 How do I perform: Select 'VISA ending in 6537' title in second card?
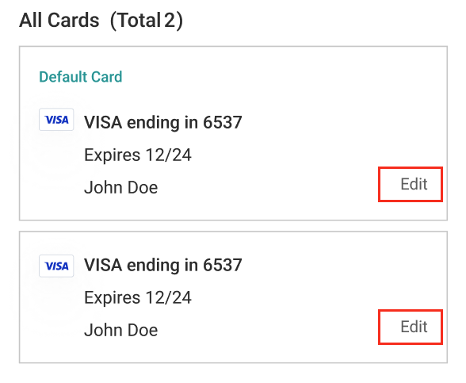pyautogui.click(x=163, y=265)
